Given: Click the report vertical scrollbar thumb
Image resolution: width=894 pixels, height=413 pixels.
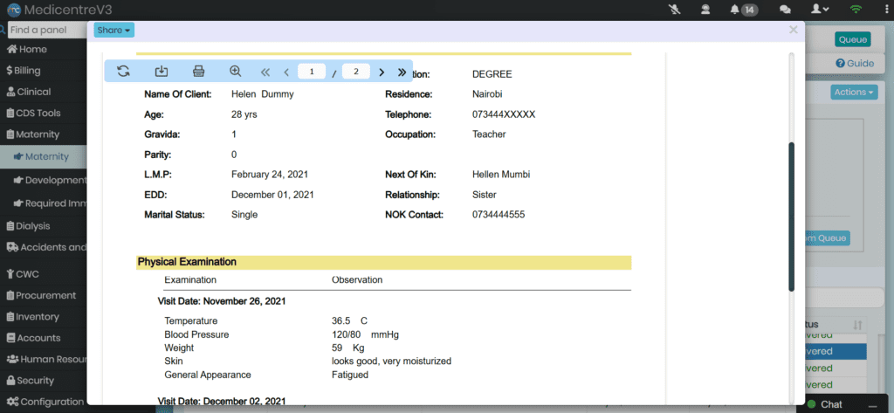Looking at the screenshot, I should 791,217.
